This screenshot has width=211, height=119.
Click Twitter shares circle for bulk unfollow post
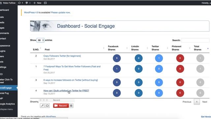(159, 93)
